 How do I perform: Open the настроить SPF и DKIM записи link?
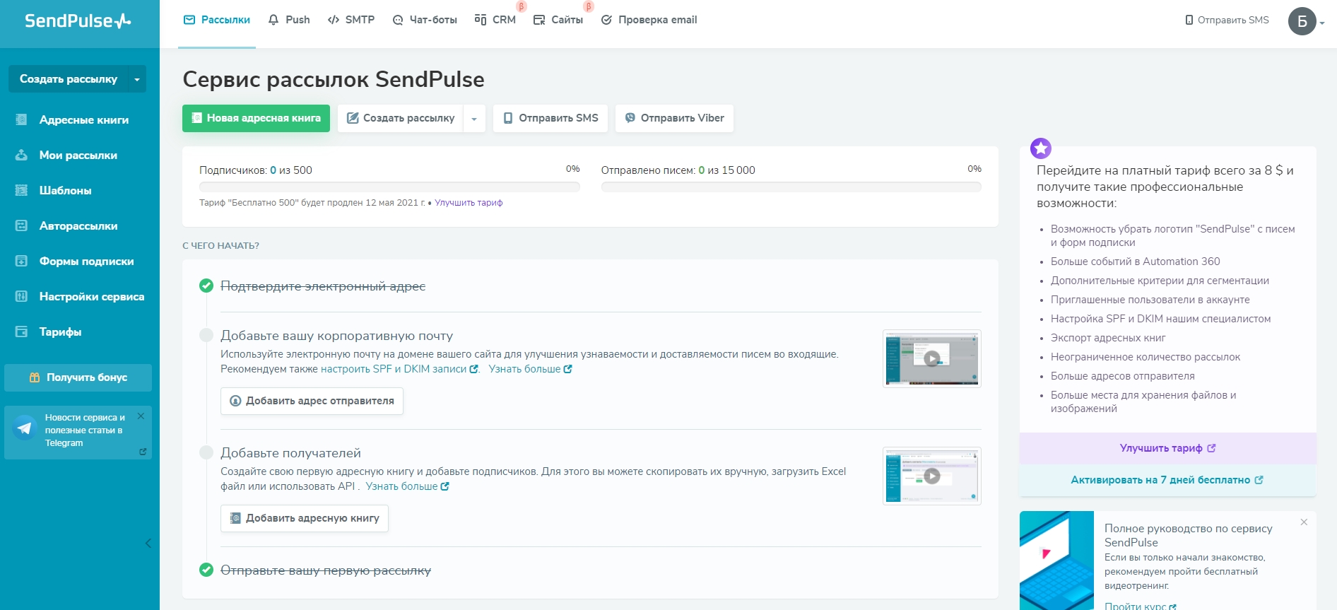coord(399,369)
